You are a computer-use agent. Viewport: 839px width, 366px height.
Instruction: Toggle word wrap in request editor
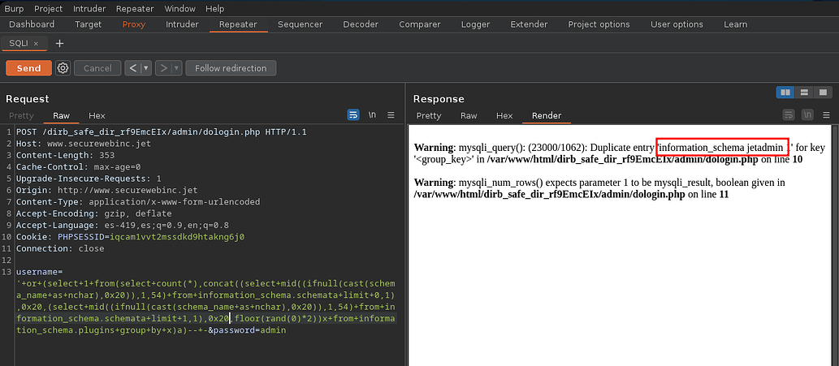coord(353,115)
